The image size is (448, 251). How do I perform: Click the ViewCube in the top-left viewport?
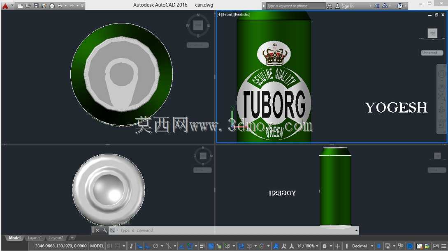pyautogui.click(x=198, y=25)
